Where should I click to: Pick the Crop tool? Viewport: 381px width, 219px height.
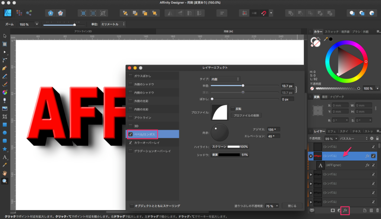point(5,116)
